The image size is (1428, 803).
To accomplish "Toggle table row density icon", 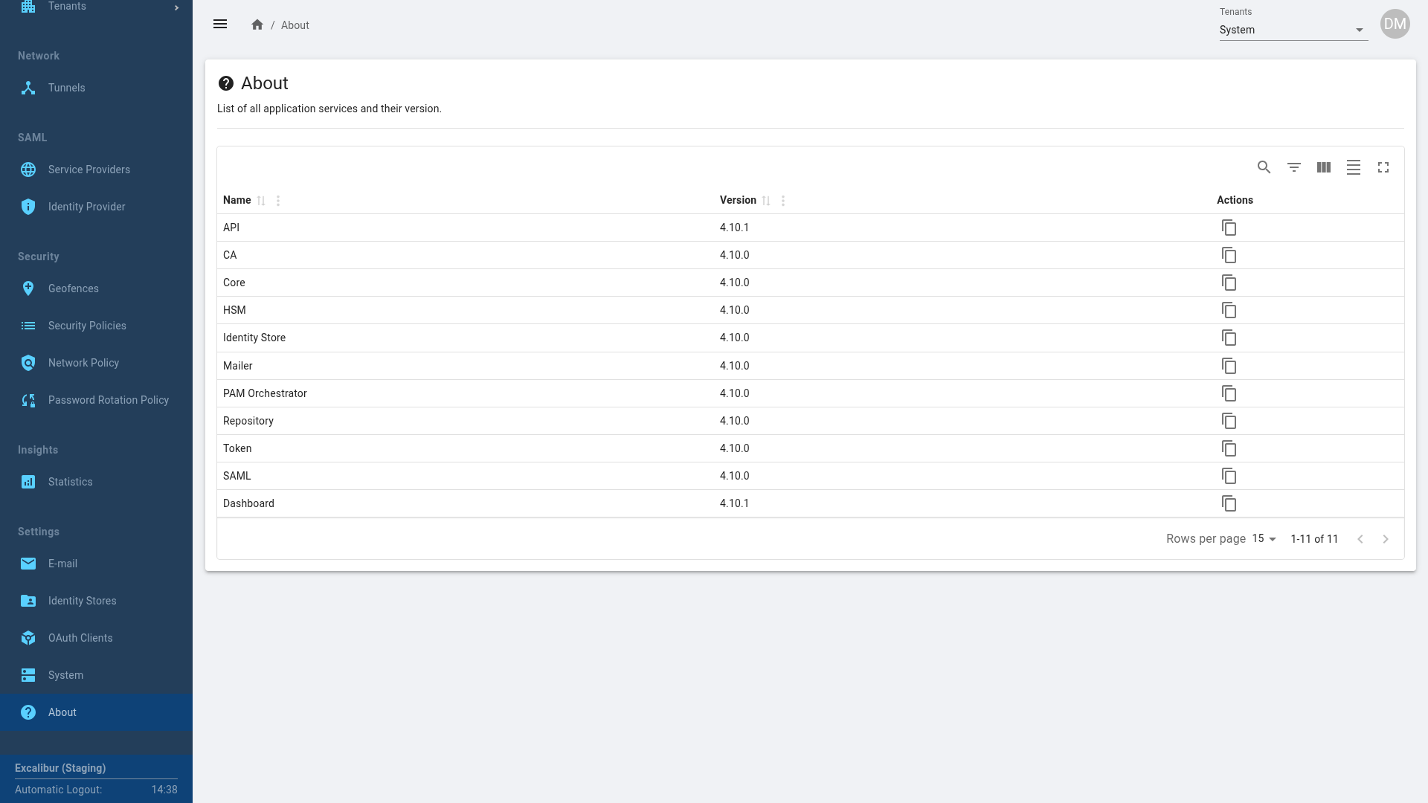I will (x=1354, y=167).
